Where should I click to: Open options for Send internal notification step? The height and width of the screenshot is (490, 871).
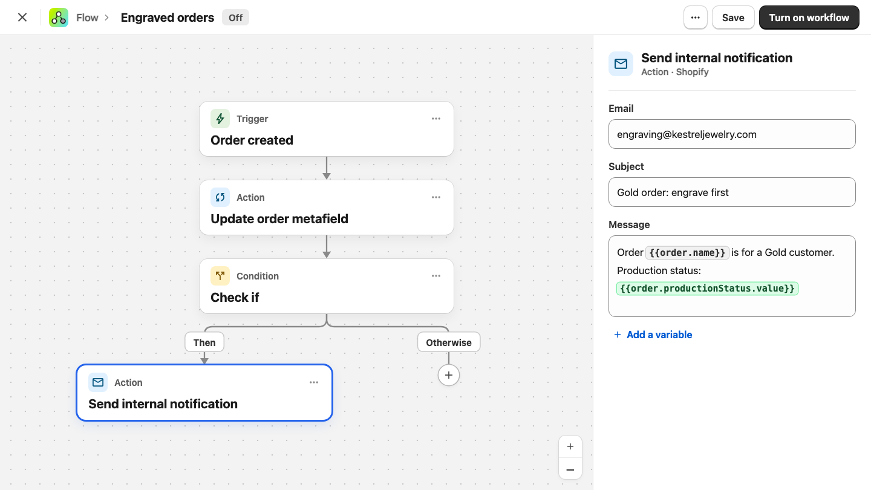[x=314, y=382]
